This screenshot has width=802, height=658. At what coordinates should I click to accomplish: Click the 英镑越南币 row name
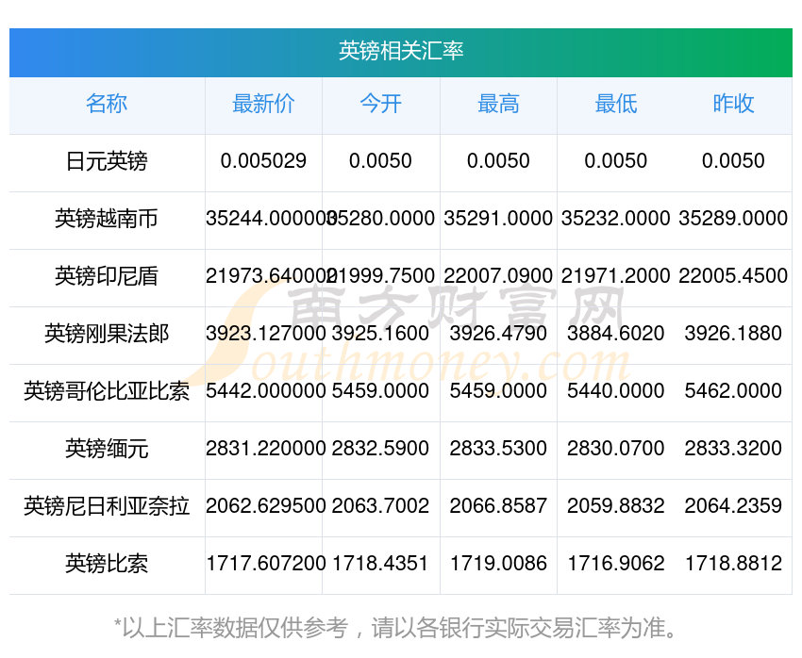click(107, 219)
